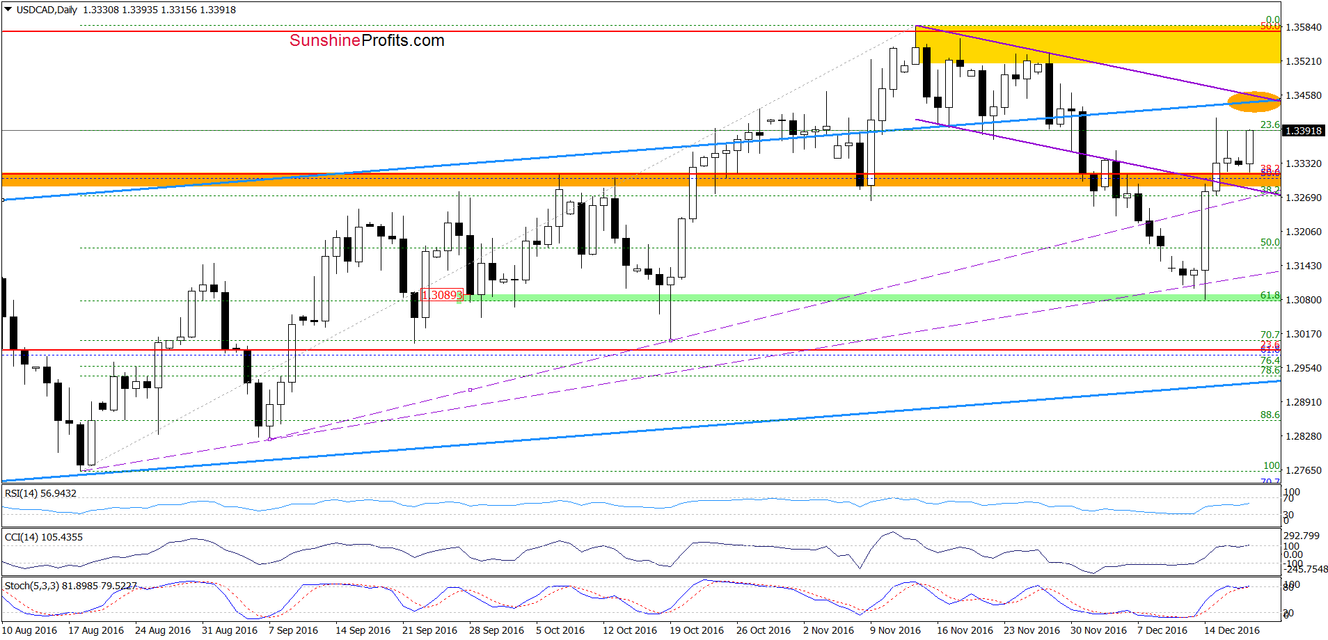Click the 1.29540 price axis label
The height and width of the screenshot is (640, 1328).
[1303, 368]
